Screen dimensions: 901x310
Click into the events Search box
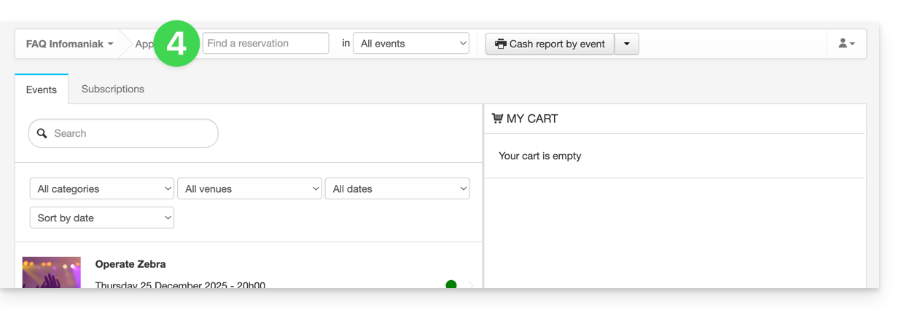pyautogui.click(x=131, y=134)
